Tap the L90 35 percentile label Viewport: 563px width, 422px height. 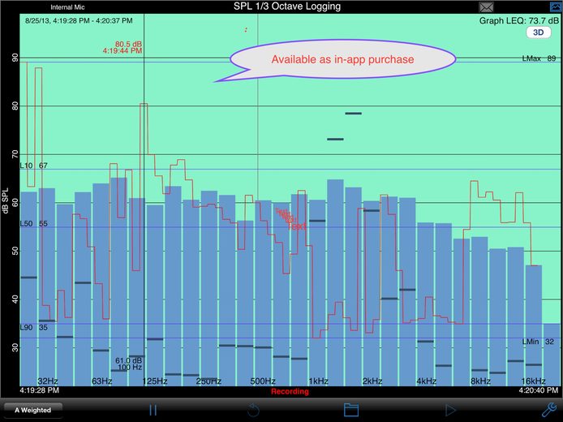point(33,328)
